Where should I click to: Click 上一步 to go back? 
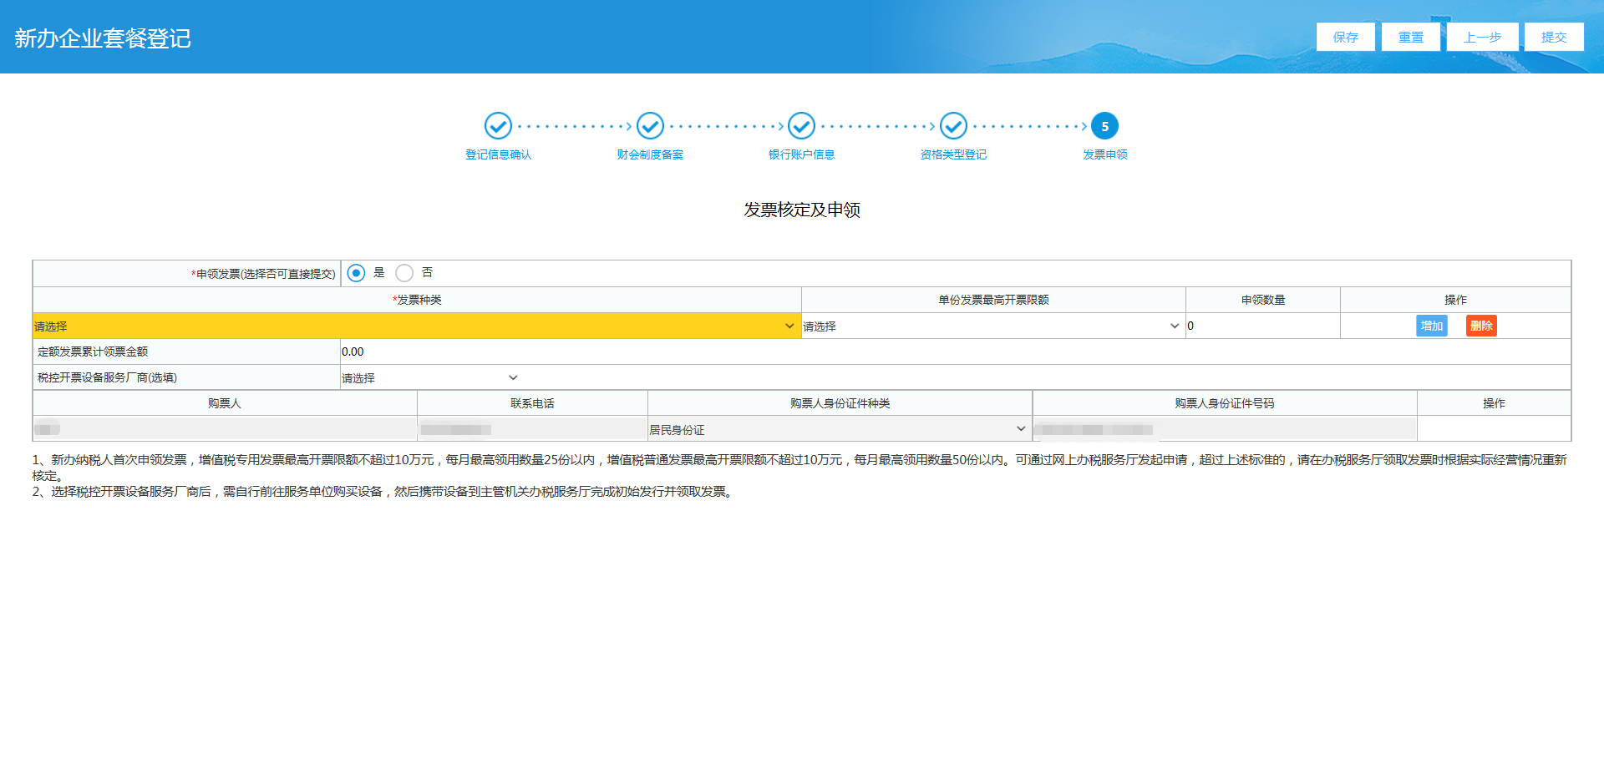tap(1482, 37)
